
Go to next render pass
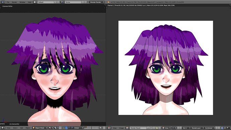219,128
